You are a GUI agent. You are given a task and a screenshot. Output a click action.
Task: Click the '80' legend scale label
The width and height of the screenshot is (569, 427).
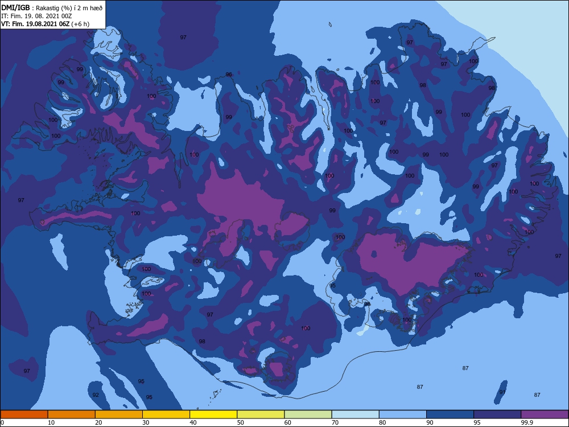pos(382,422)
